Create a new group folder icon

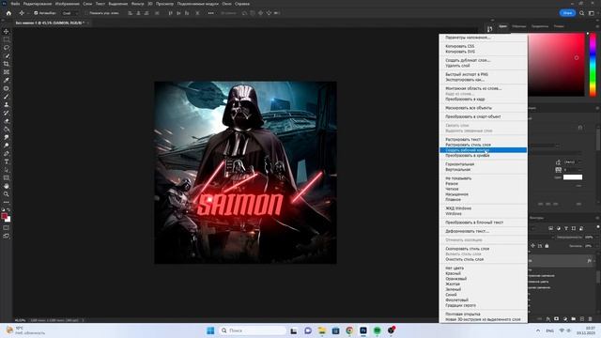(x=574, y=319)
